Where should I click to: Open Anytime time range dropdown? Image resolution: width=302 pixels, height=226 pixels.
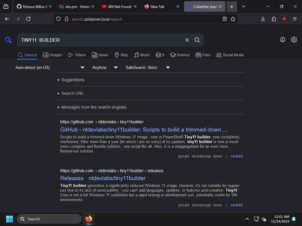point(105,67)
